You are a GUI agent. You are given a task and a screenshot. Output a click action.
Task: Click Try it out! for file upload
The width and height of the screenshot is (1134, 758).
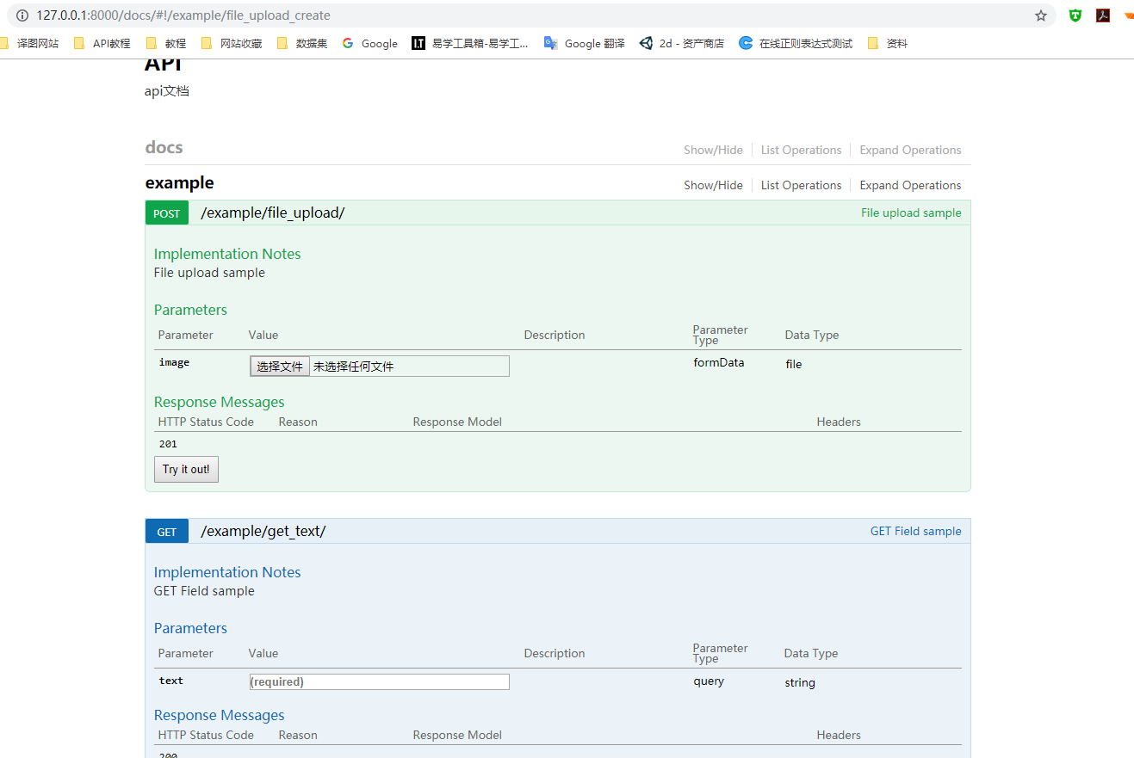pyautogui.click(x=186, y=469)
